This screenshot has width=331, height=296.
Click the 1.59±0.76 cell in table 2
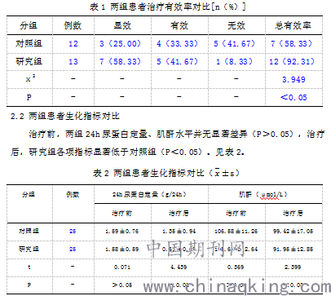122,232
